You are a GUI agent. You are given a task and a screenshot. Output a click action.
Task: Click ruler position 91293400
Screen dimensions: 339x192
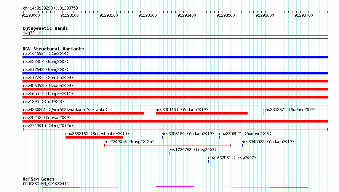pos(187,15)
